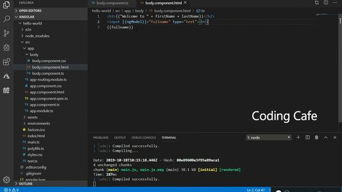Screen dimensions: 342x192
Task: Place cursor on code line 3 {{fullname}}
Action: (120, 27)
